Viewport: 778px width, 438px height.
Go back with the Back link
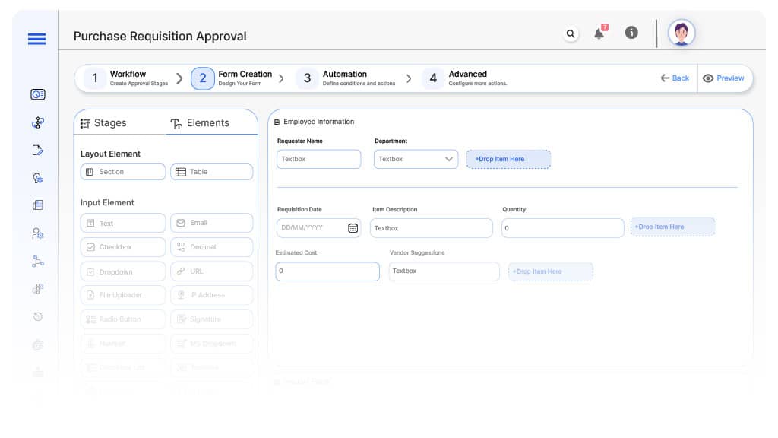675,78
